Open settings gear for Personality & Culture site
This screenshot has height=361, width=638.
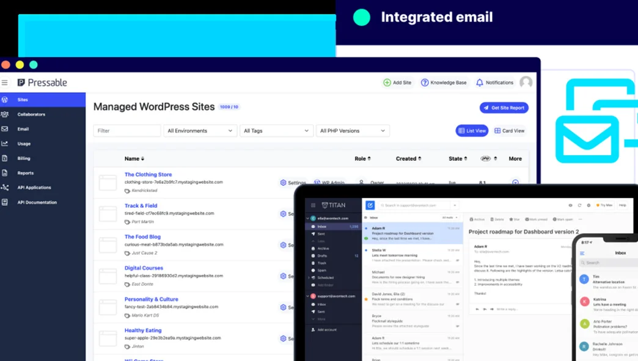[x=283, y=307]
